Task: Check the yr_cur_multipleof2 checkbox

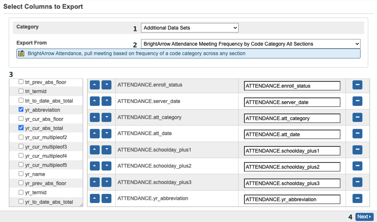Action: [21, 137]
